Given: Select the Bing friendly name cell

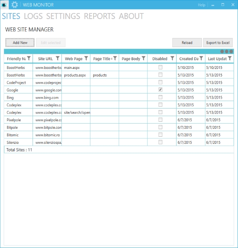Looking at the screenshot, I should tap(18, 97).
